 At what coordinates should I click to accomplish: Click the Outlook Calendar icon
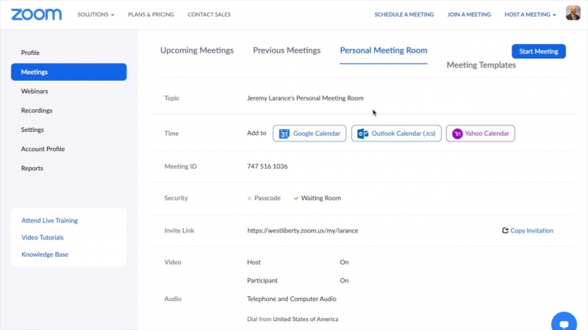click(x=363, y=133)
